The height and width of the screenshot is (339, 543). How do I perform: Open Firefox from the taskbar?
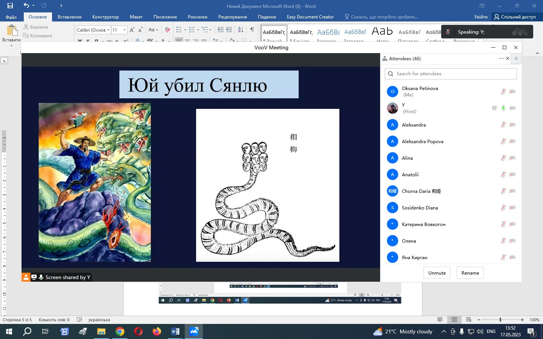[x=156, y=331]
